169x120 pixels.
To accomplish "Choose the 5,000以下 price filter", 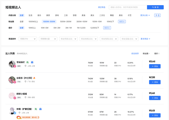I will tap(95, 28).
